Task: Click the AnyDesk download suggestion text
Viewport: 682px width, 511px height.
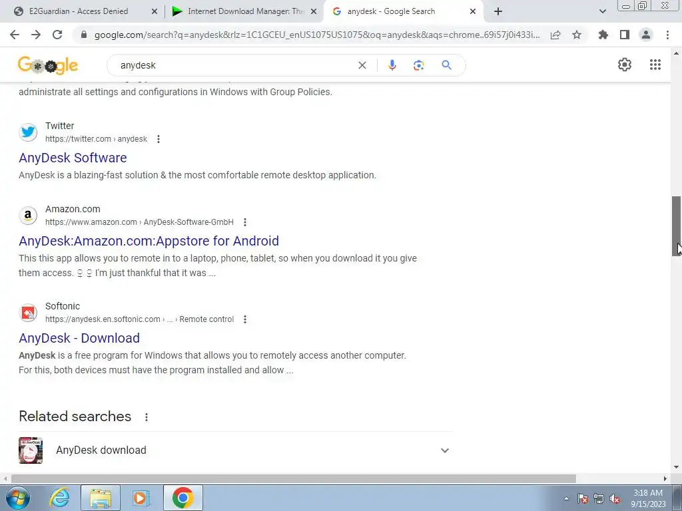Action: click(101, 450)
